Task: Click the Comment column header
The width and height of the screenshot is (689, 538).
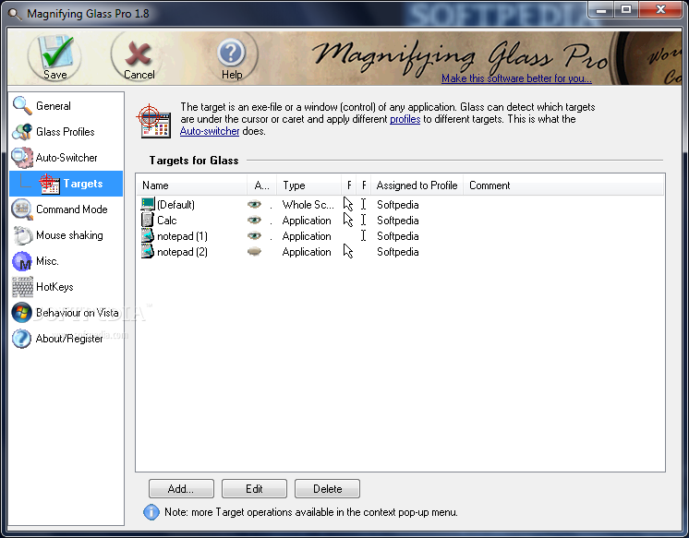Action: pos(563,185)
